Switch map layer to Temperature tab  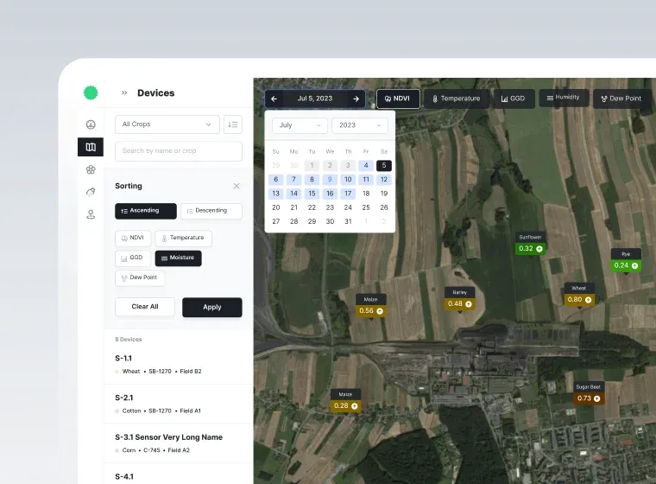pos(456,99)
